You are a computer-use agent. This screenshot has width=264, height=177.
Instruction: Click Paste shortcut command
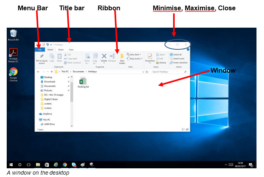[72, 62]
